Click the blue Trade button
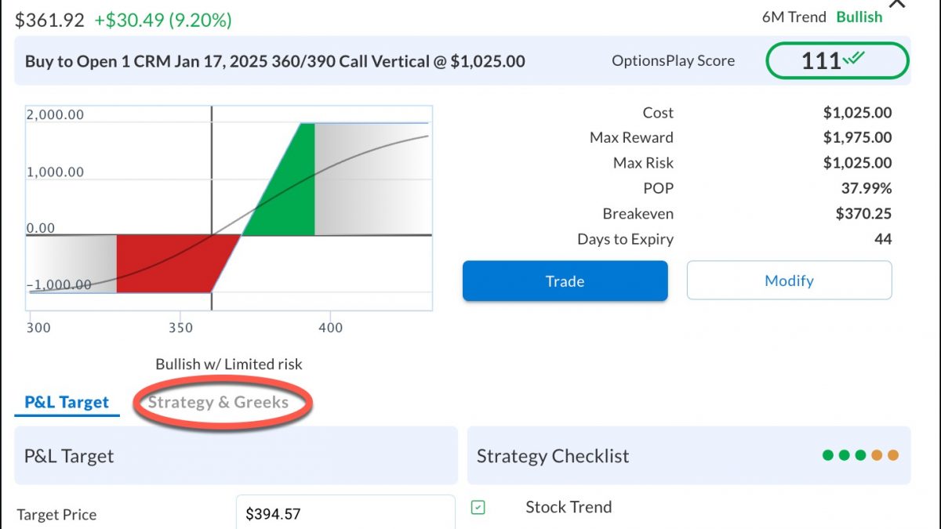The image size is (941, 529). (565, 281)
